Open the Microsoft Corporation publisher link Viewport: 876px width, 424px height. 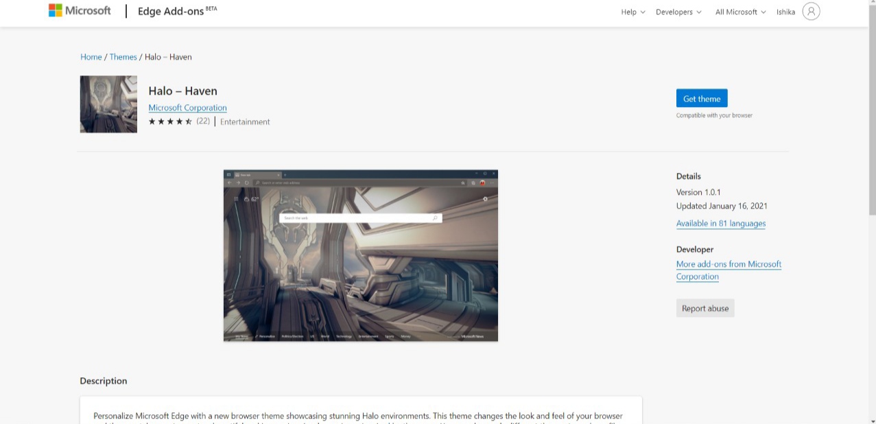tap(187, 108)
